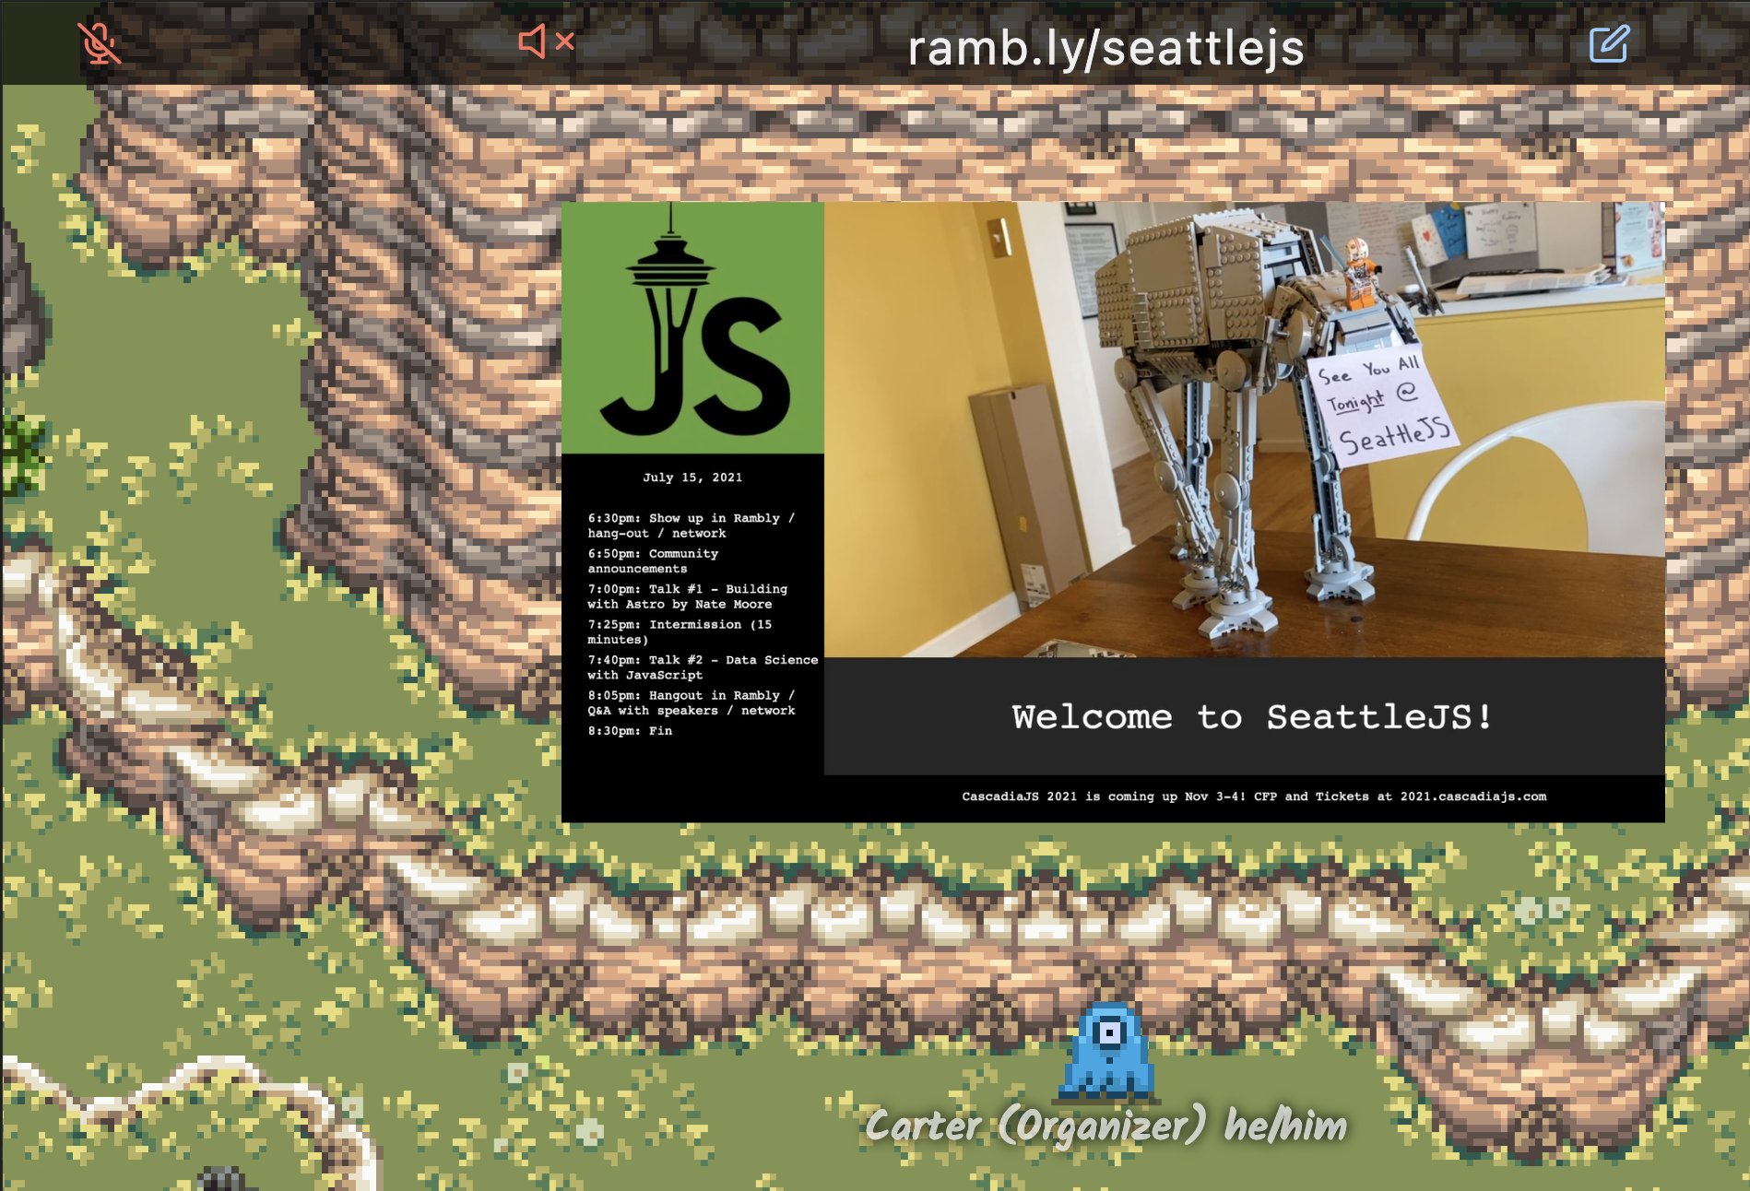Viewport: 1750px width, 1191px height.
Task: Click the July 15, 2021 date
Action: point(692,478)
